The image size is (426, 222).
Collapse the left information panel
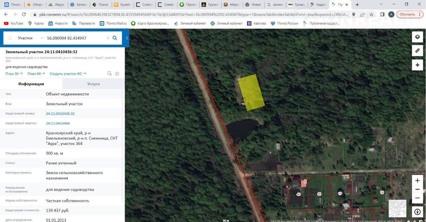click(x=127, y=38)
